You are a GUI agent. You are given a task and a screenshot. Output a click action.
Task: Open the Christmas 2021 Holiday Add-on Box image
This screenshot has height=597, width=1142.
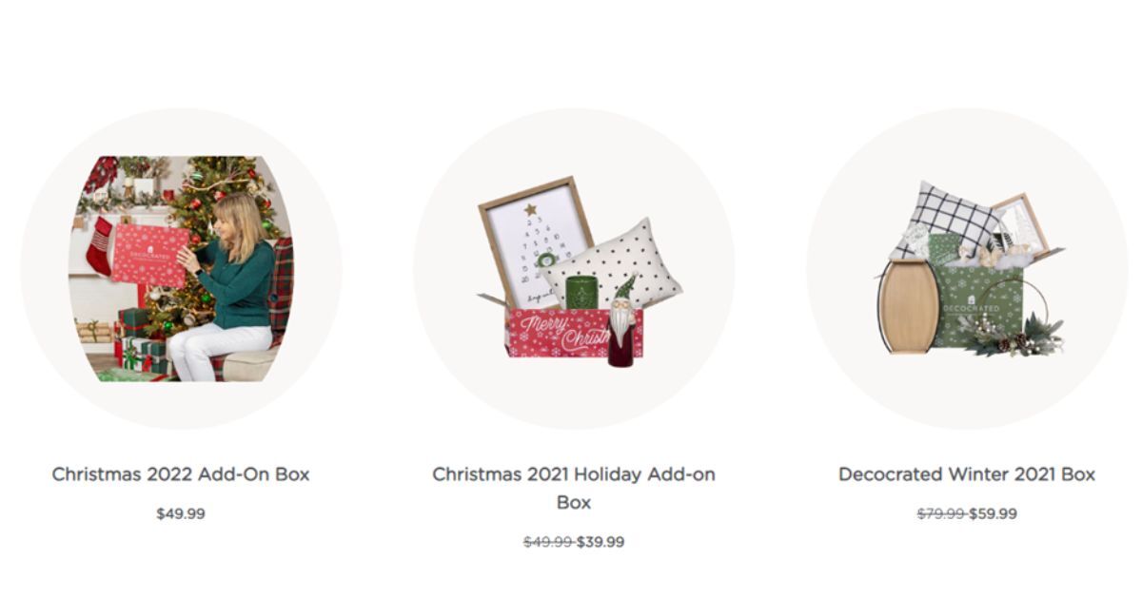[x=573, y=268]
